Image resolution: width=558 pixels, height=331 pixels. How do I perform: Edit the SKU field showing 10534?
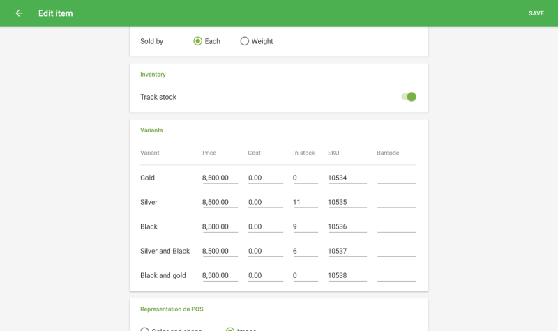tap(347, 178)
